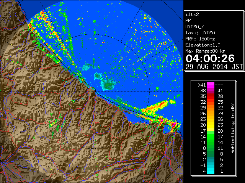
Task: Click the large 04:00:26 timestamp
Action: click(210, 58)
